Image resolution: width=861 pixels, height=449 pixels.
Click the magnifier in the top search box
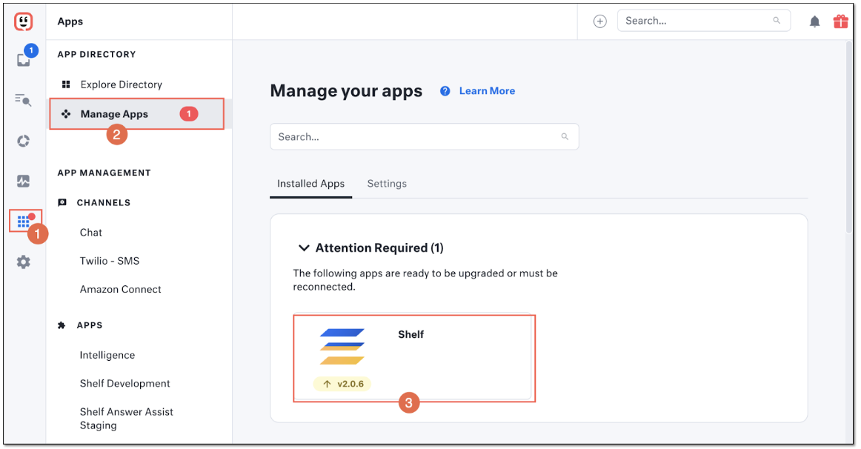coord(777,21)
